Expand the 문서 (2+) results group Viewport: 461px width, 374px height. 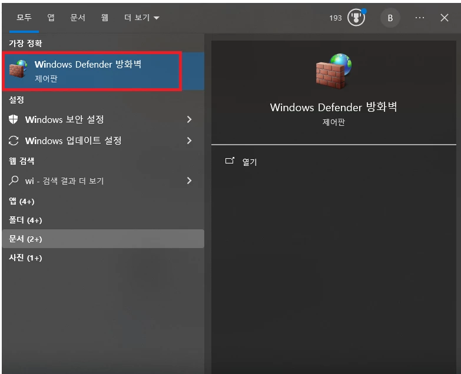tap(103, 239)
